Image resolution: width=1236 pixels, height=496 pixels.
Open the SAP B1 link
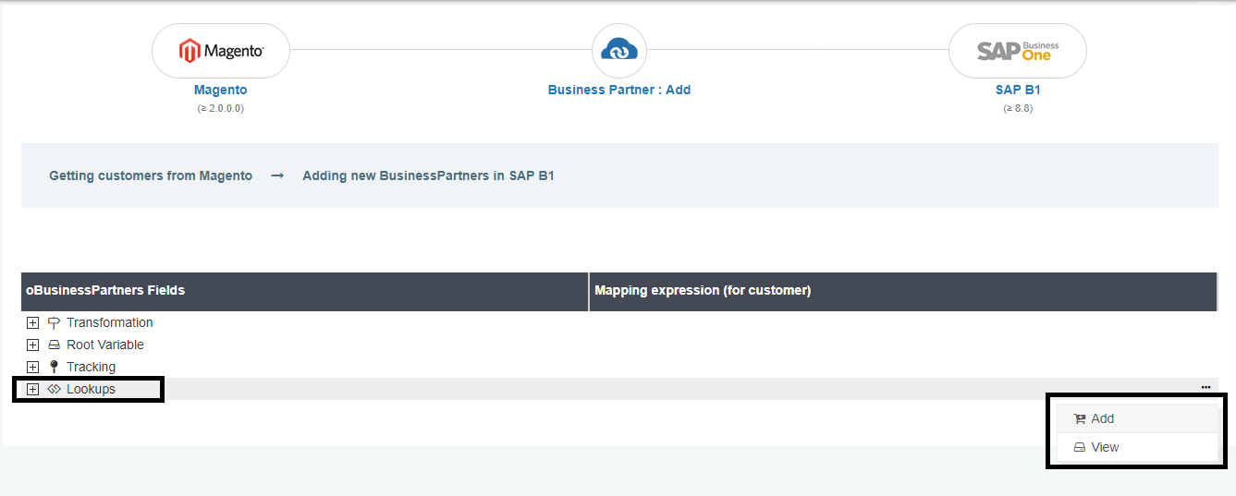(1017, 90)
